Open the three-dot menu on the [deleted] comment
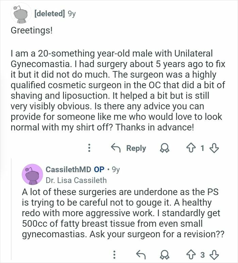Viewport: 238px width, 263px height. pyautogui.click(x=89, y=148)
